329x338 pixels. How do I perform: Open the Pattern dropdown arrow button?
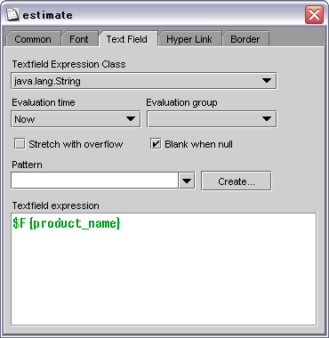pos(187,181)
